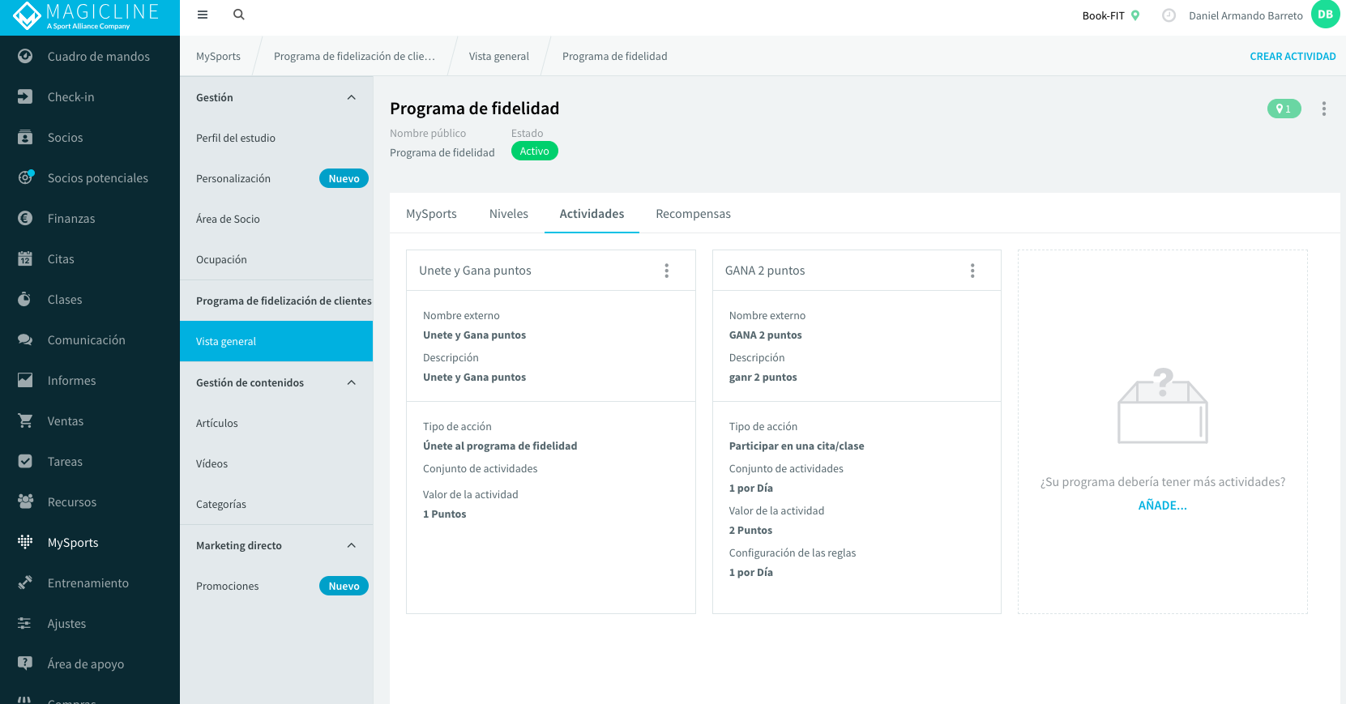Click Programa de fidelidad breadcrumb

click(614, 56)
